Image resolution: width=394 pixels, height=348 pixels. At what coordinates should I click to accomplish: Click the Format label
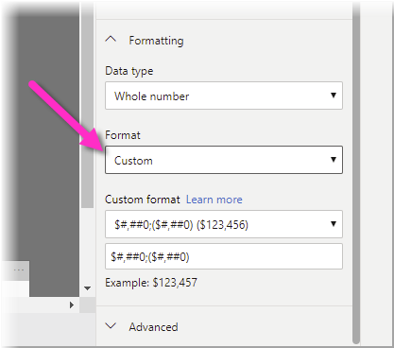tap(123, 135)
